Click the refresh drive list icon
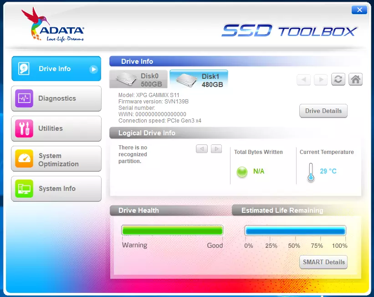 tap(338, 79)
